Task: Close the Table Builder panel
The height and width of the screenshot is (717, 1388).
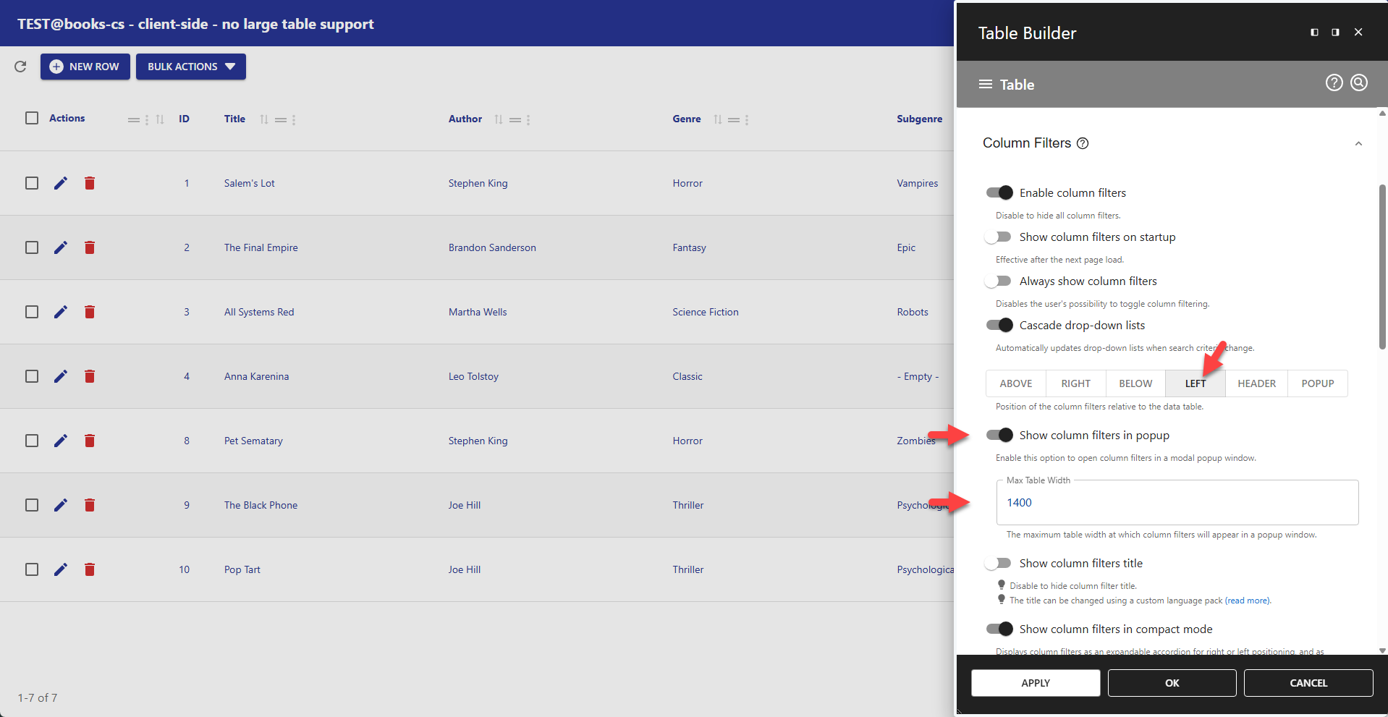Action: pos(1358,32)
